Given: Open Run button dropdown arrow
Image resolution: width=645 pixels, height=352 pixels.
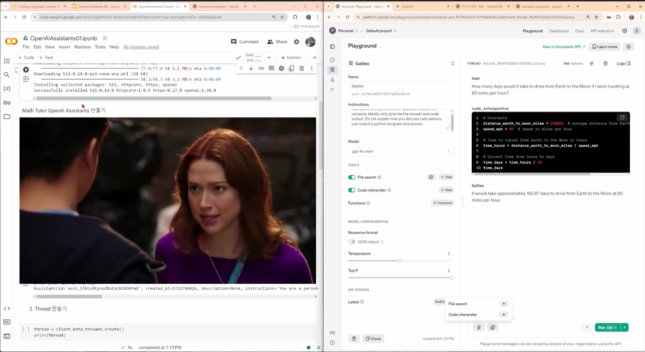Looking at the screenshot, I should (x=624, y=327).
